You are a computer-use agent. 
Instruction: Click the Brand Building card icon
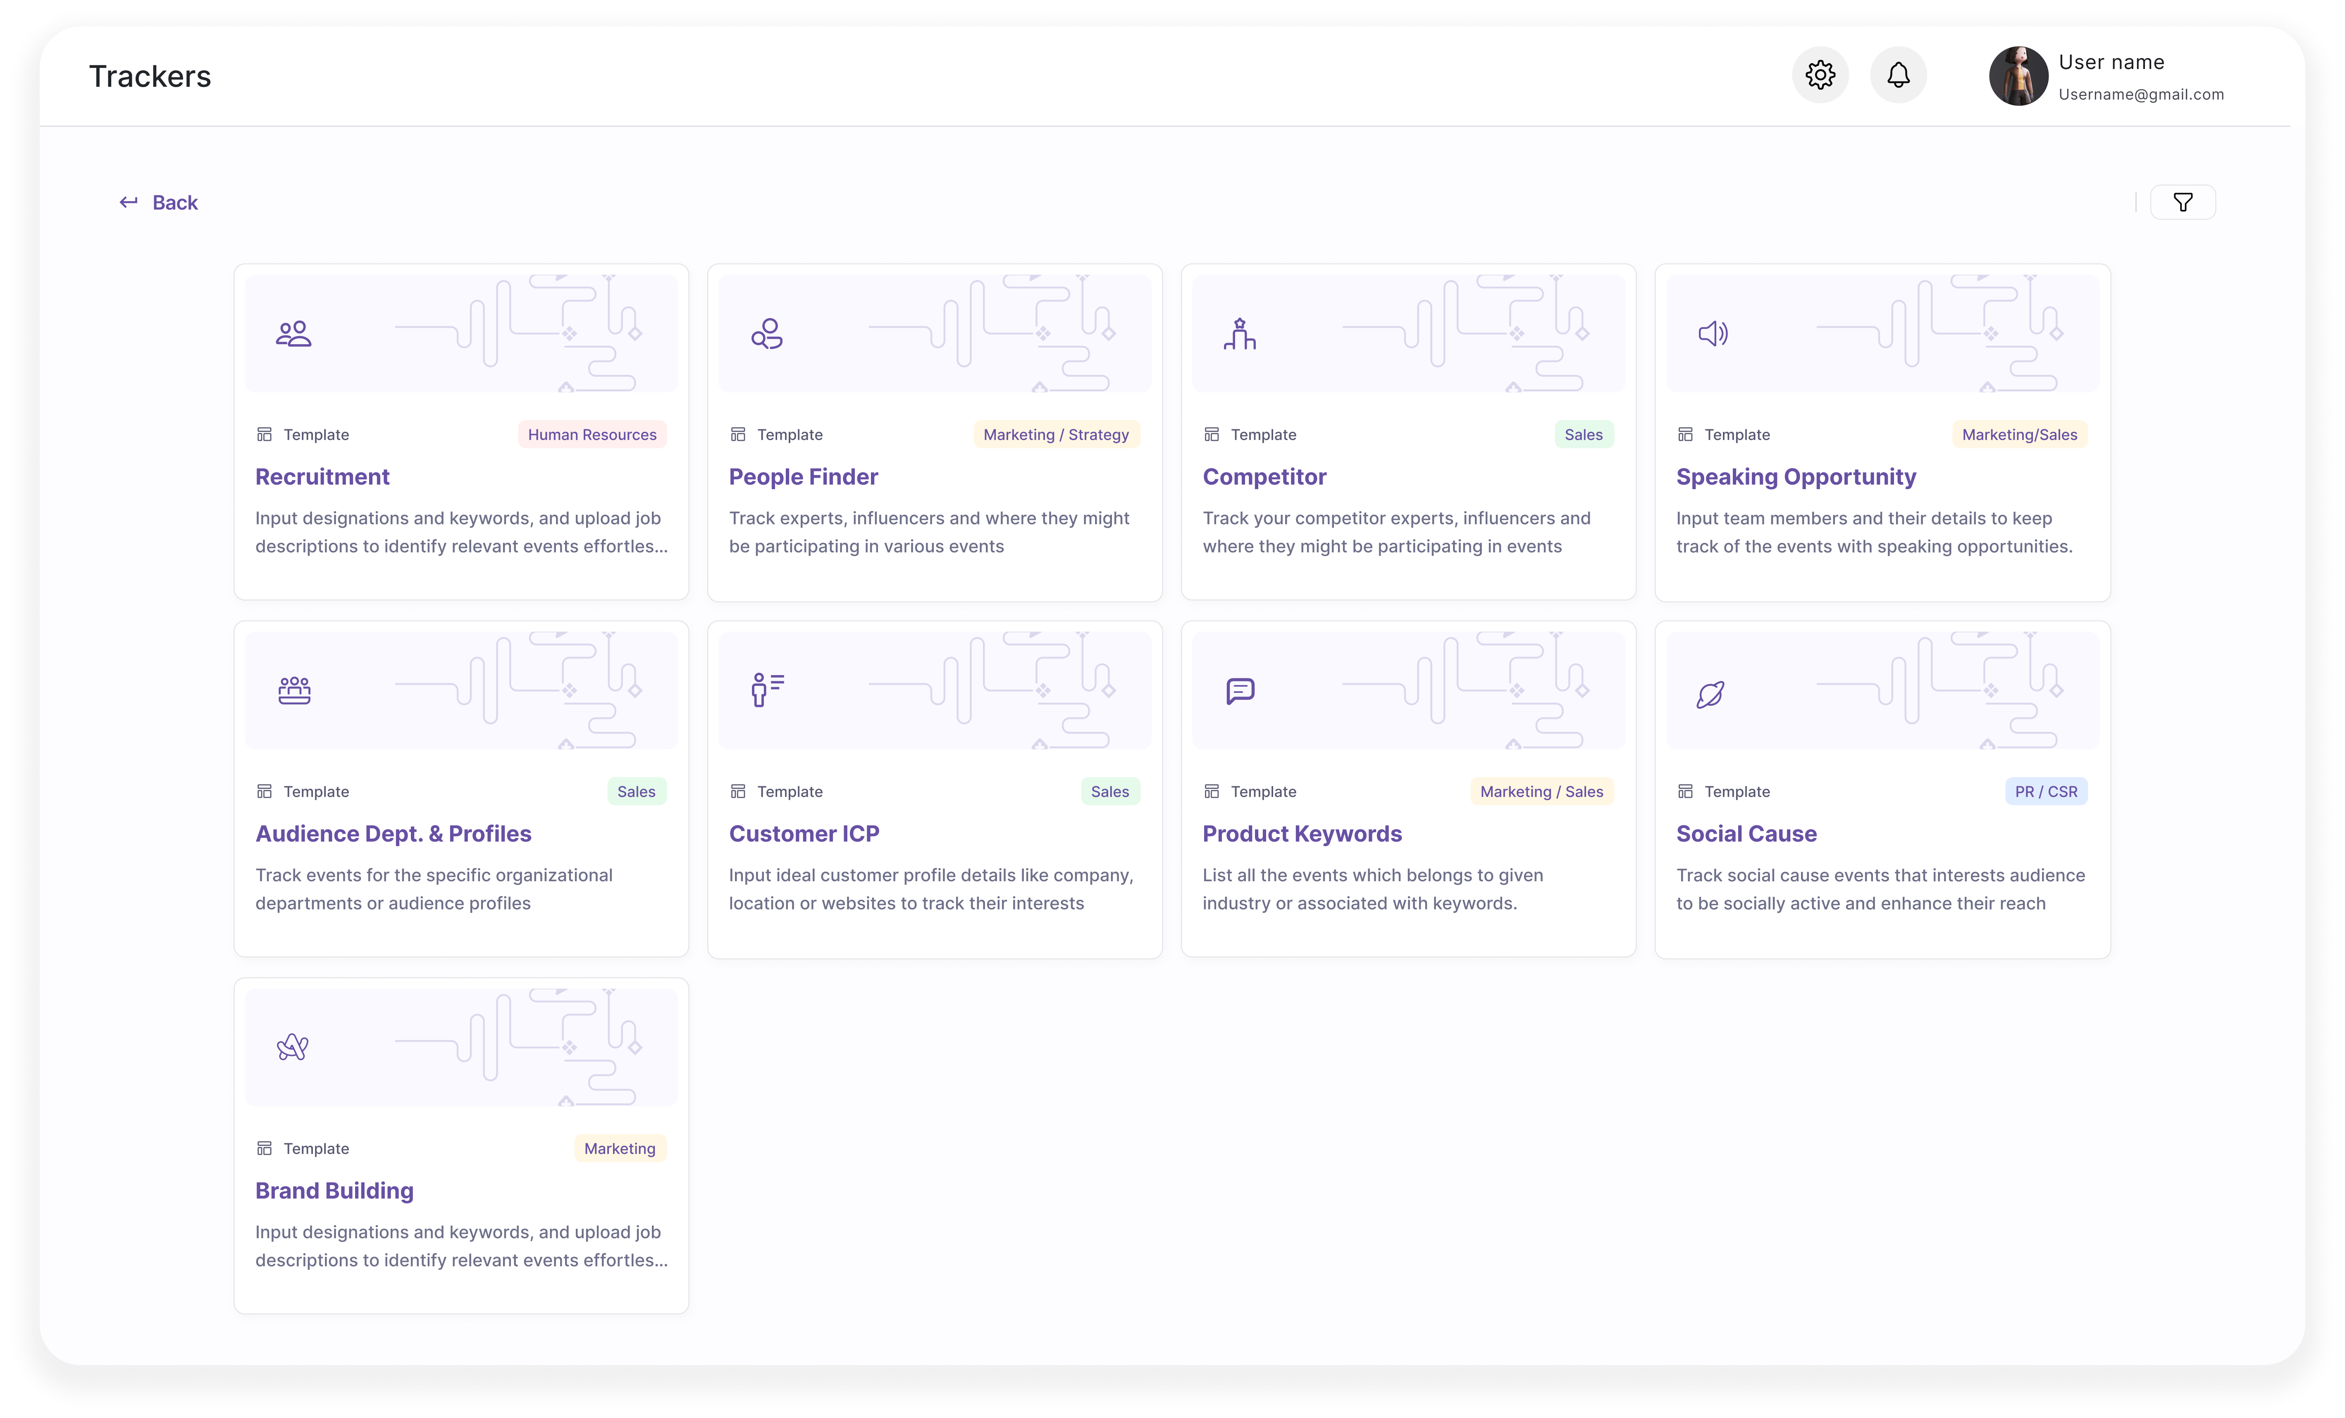[x=293, y=1047]
